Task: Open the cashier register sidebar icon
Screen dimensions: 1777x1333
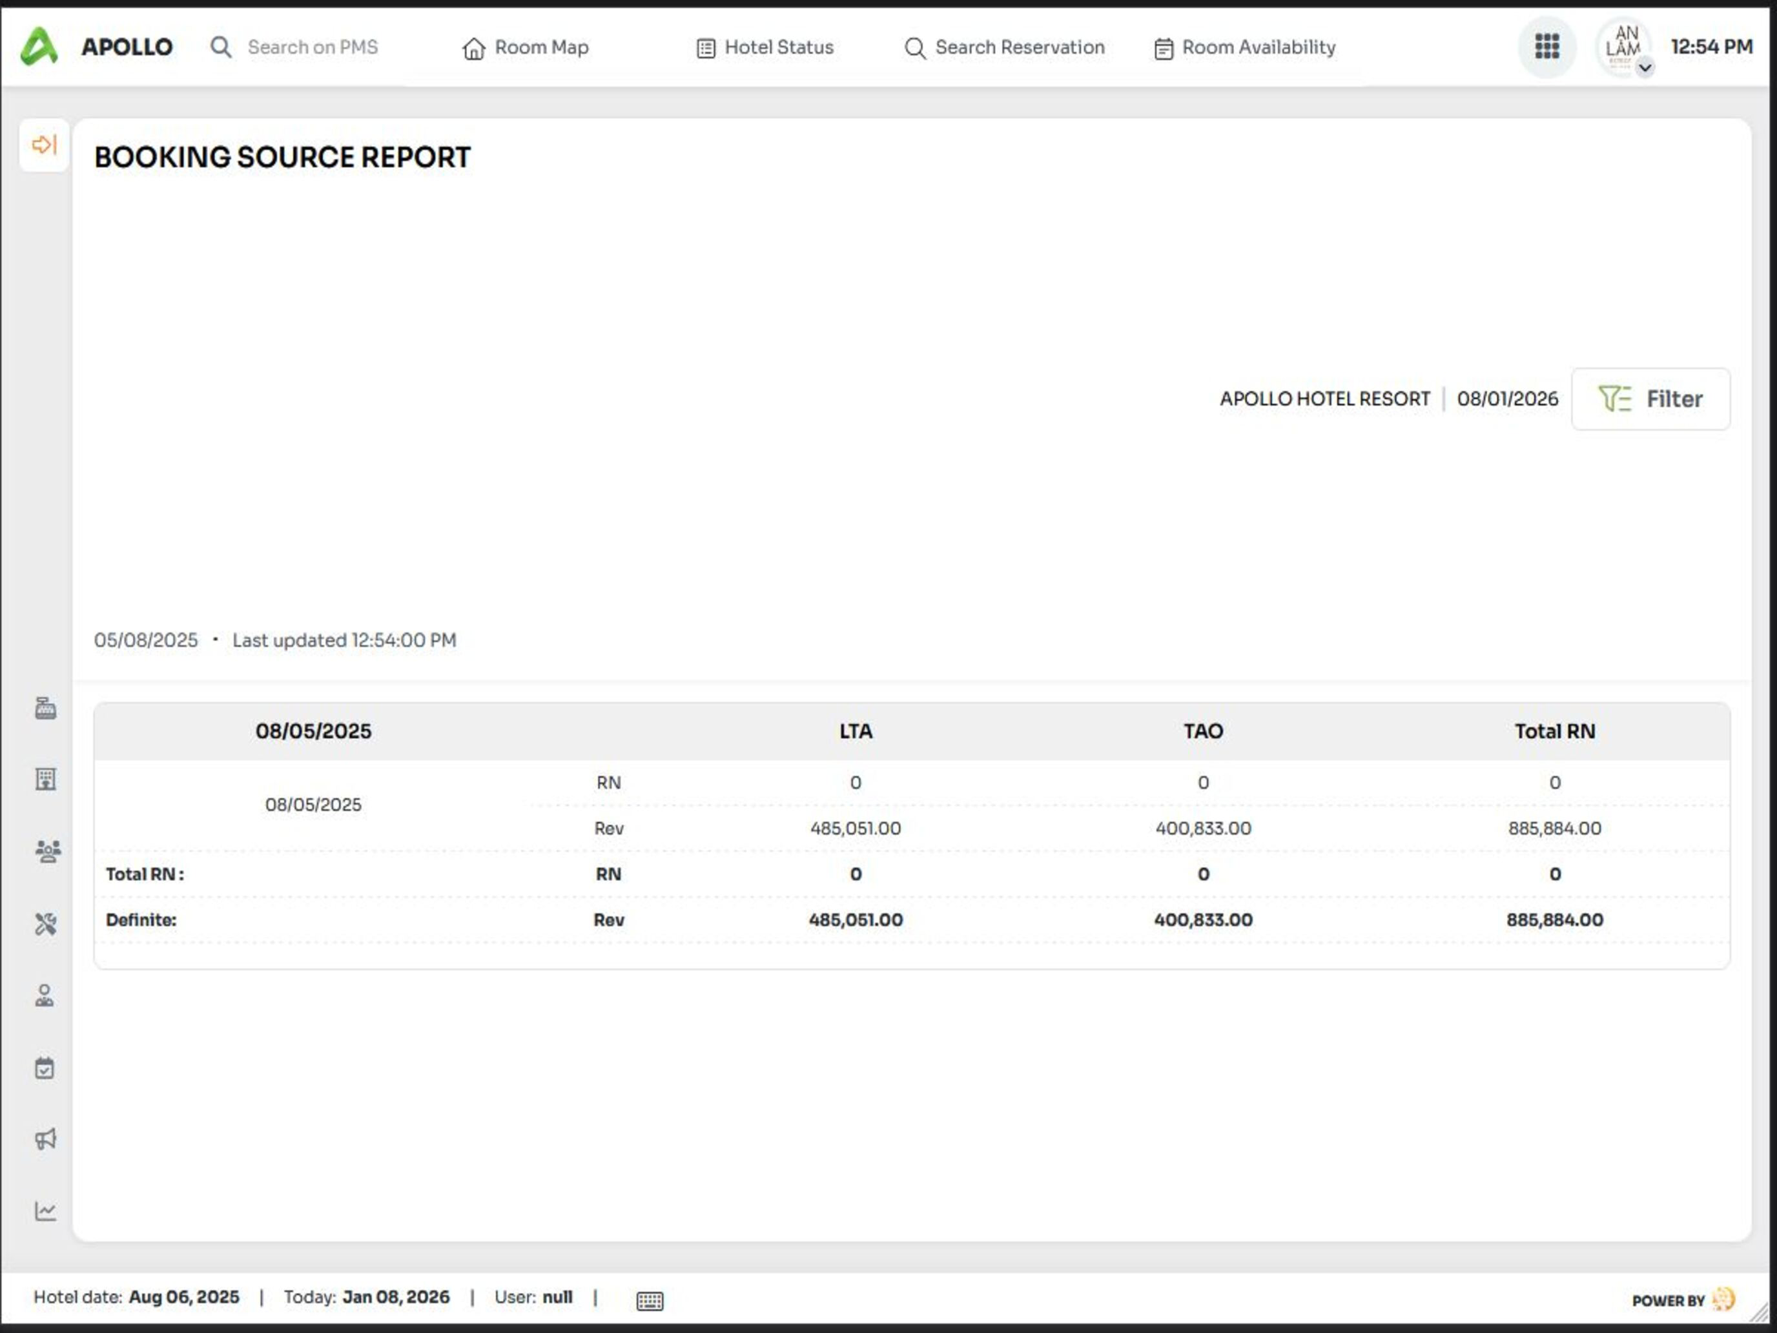Action: point(46,708)
